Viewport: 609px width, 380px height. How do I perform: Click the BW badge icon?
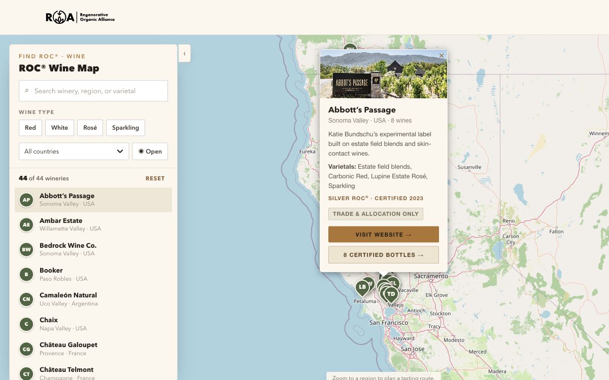coord(26,249)
